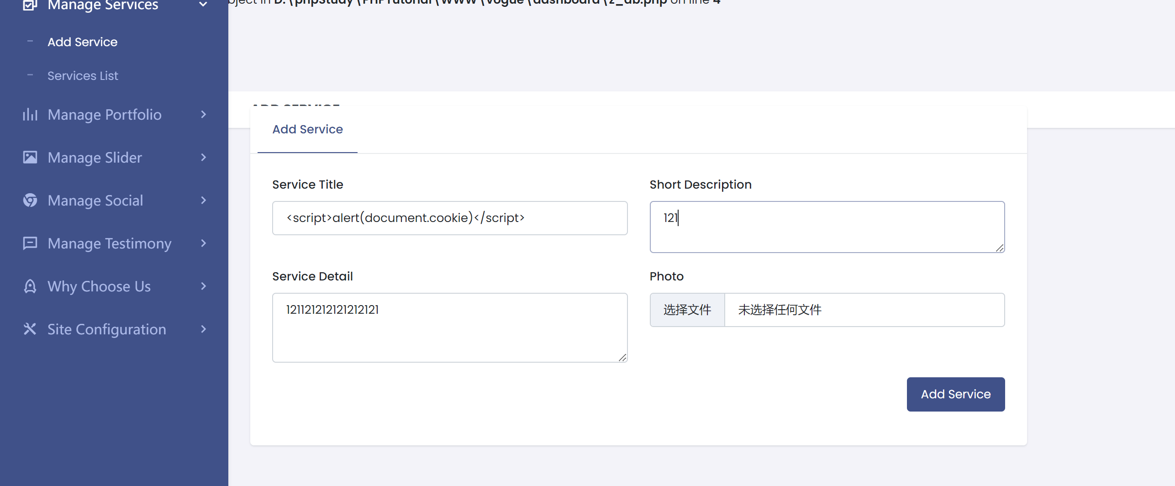Click the Manage Services checkbox icon
Image resolution: width=1175 pixels, height=486 pixels.
pos(30,5)
